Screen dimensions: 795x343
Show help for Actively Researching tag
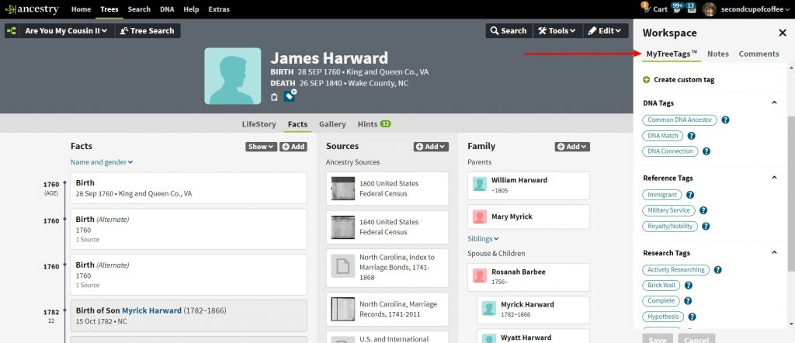pos(718,270)
